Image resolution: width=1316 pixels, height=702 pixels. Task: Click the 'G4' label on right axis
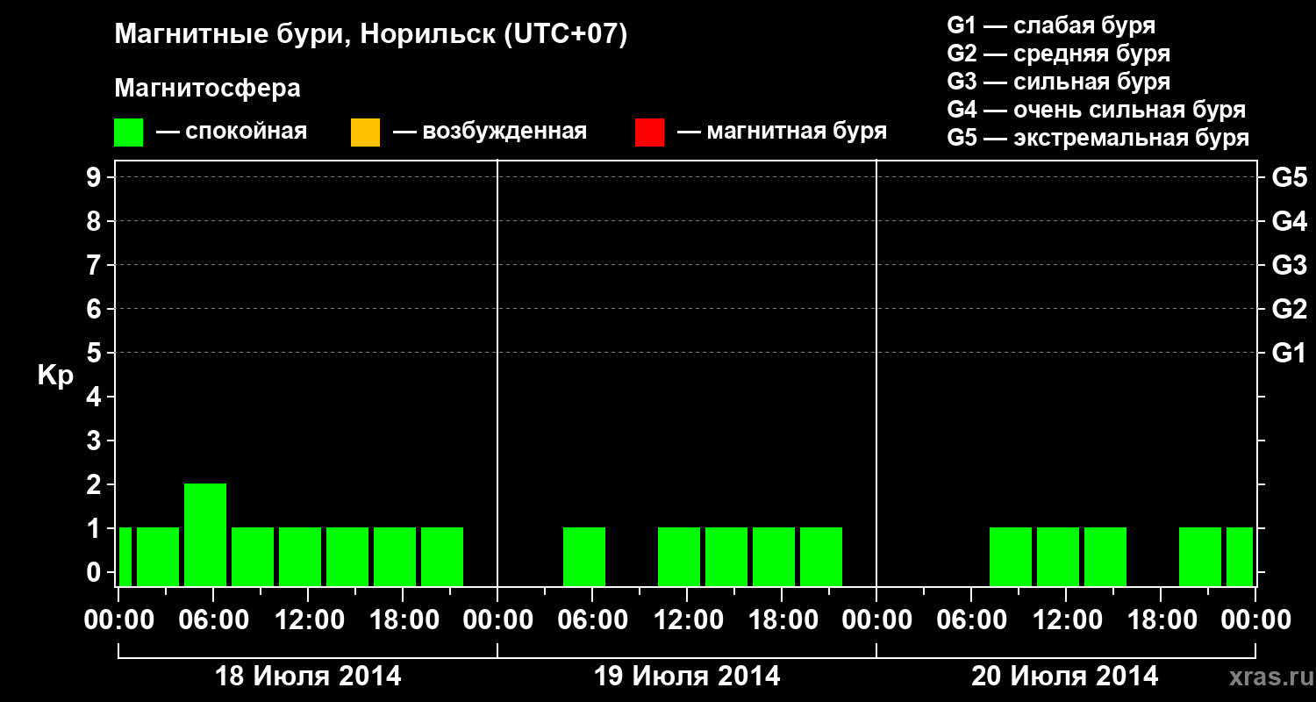pos(1290,221)
